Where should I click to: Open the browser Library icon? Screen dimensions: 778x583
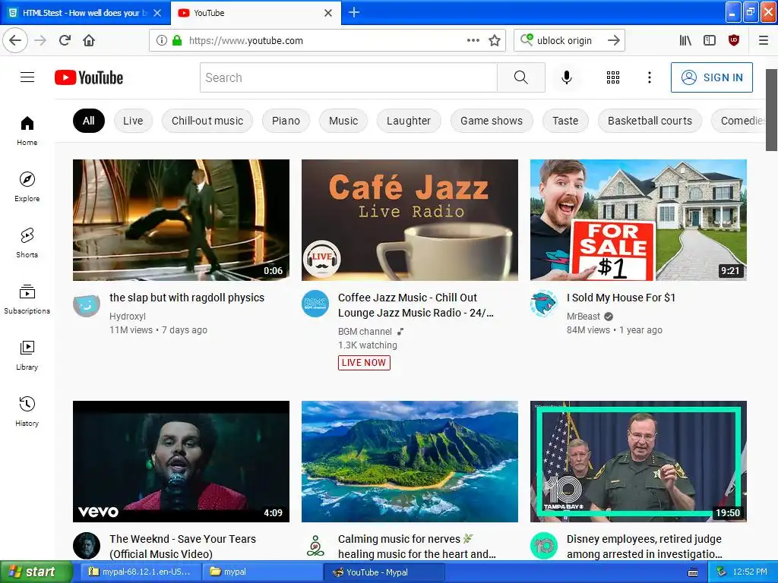pos(685,40)
